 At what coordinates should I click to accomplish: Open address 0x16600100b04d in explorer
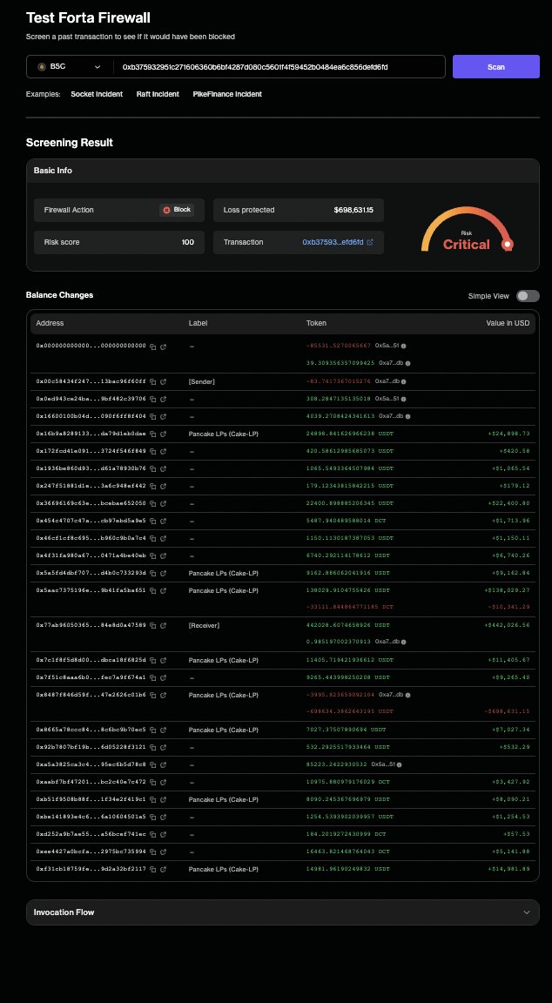(163, 416)
